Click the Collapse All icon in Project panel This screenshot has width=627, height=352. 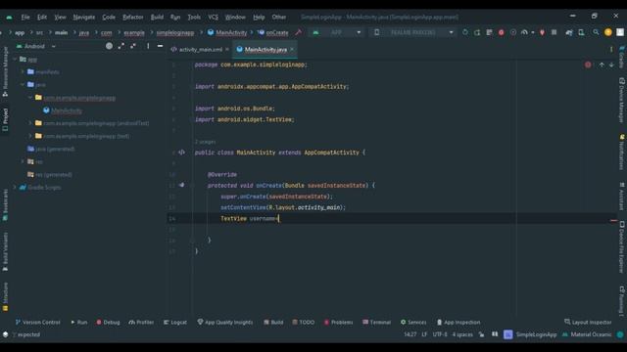pos(133,46)
